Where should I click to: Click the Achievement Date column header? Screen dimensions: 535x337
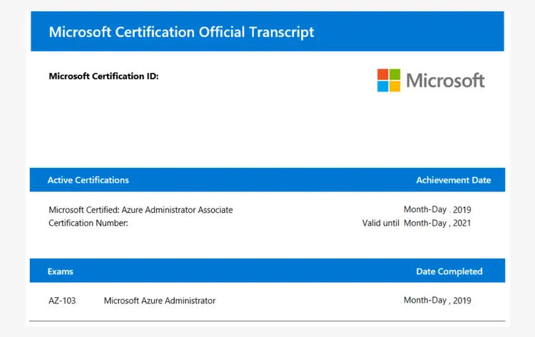(x=453, y=180)
